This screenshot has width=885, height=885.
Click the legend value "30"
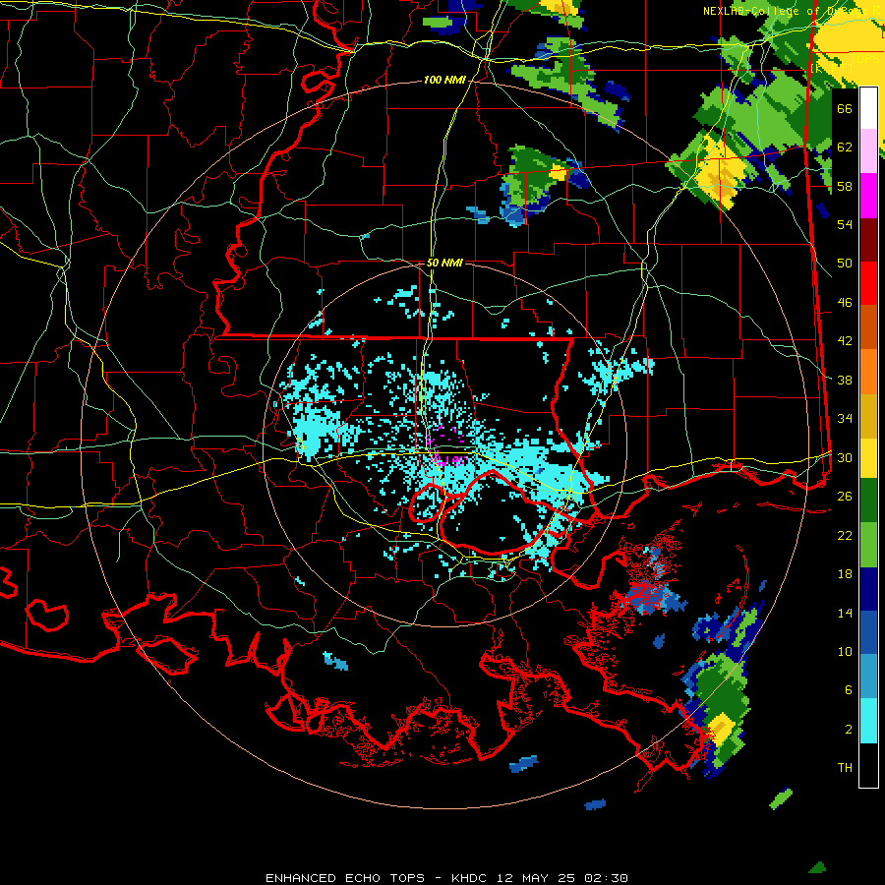click(845, 457)
